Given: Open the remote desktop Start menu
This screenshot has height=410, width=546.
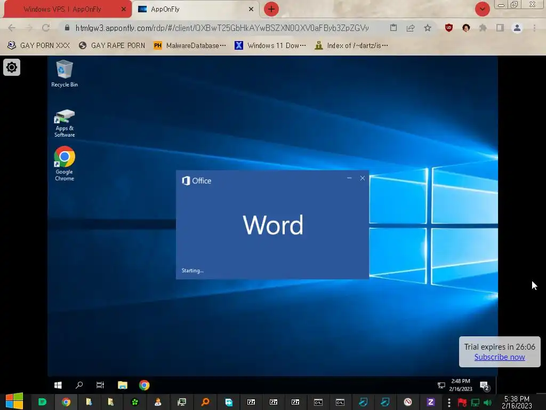Looking at the screenshot, I should pyautogui.click(x=58, y=385).
